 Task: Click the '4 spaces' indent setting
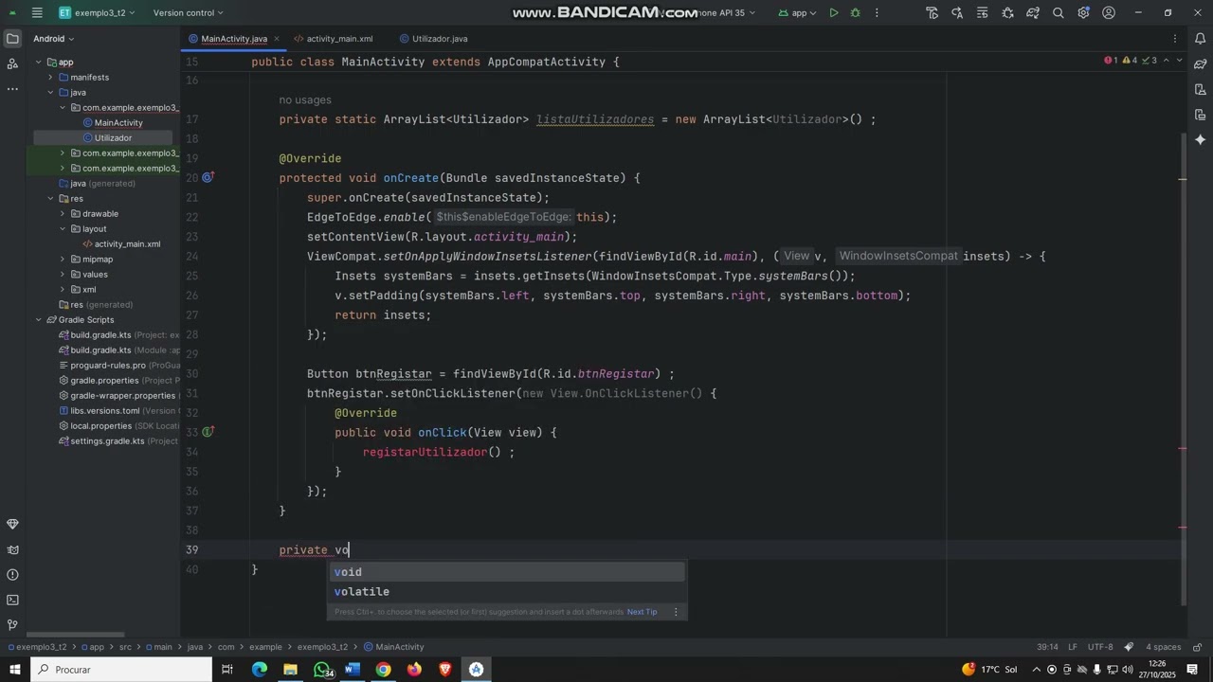coord(1163,647)
